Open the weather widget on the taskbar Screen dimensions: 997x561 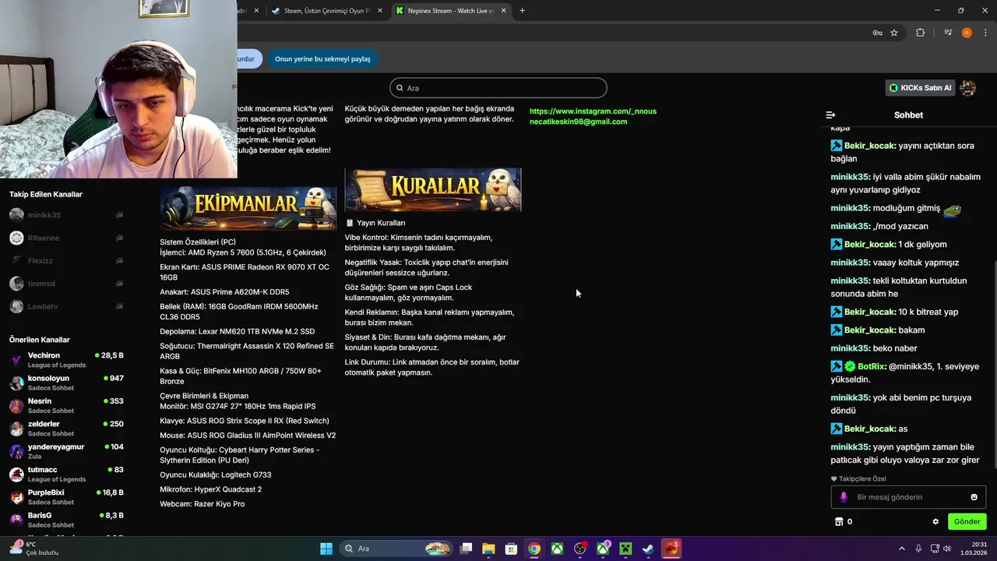33,549
